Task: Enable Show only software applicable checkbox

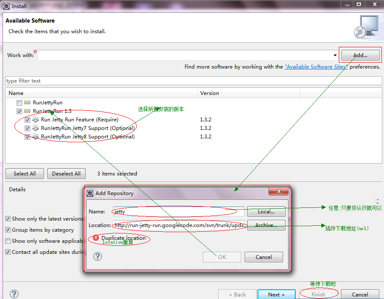Action: (x=8, y=241)
